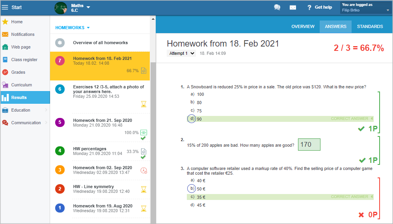Open HW percentages homework entry

tap(100, 151)
